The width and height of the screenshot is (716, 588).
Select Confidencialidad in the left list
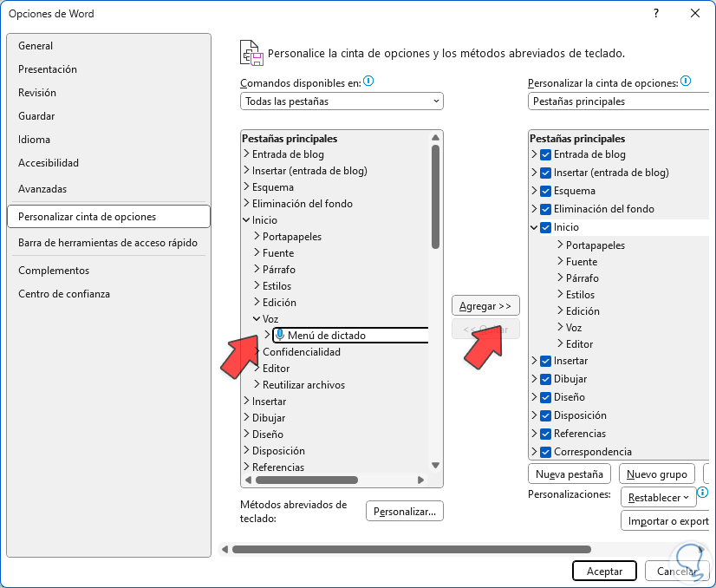coord(302,352)
